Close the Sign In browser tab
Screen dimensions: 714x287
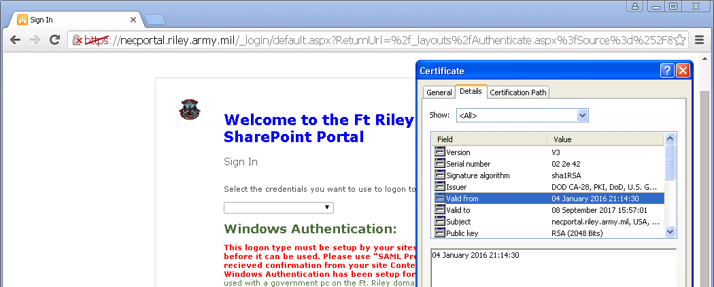point(133,20)
